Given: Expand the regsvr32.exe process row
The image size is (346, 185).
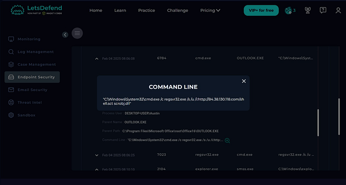Looking at the screenshot, I should [97, 155].
